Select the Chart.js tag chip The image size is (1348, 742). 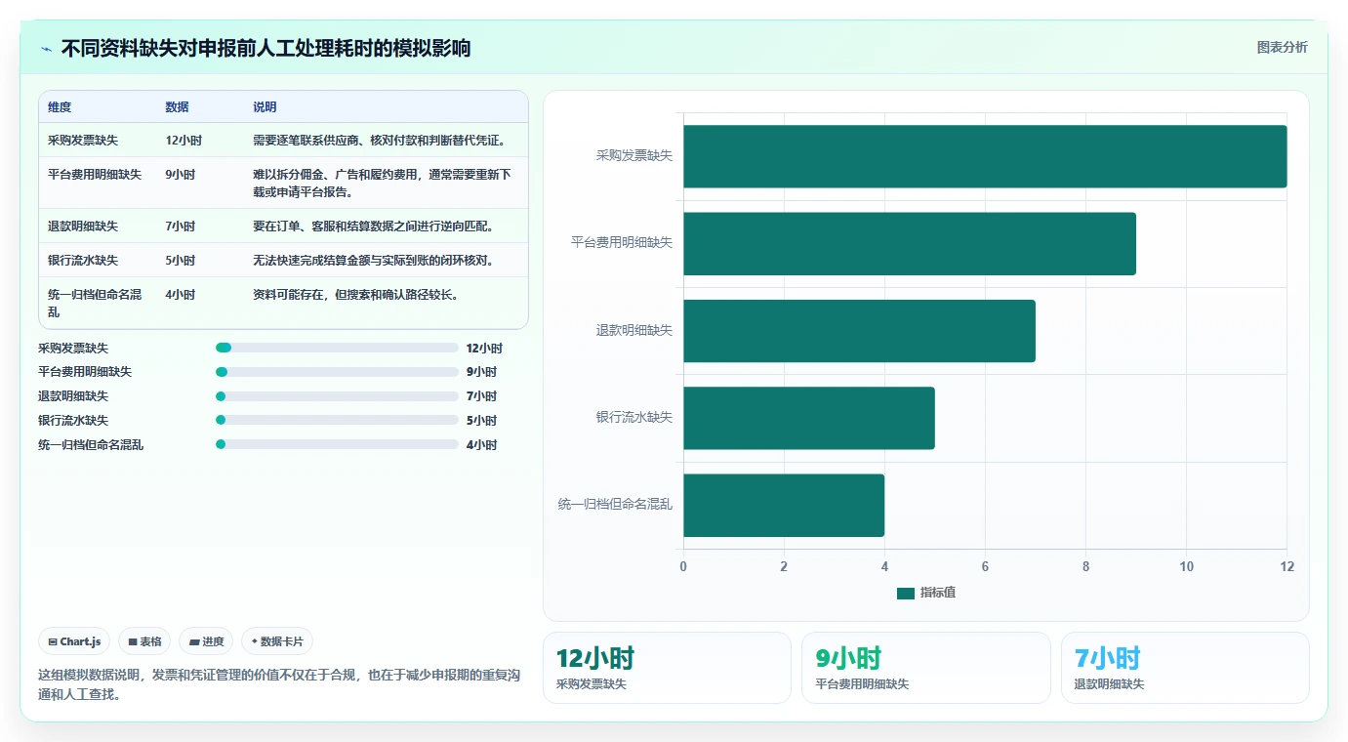click(x=74, y=641)
